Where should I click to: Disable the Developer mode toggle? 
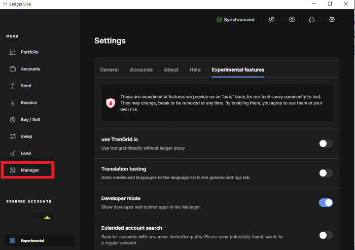(x=326, y=203)
